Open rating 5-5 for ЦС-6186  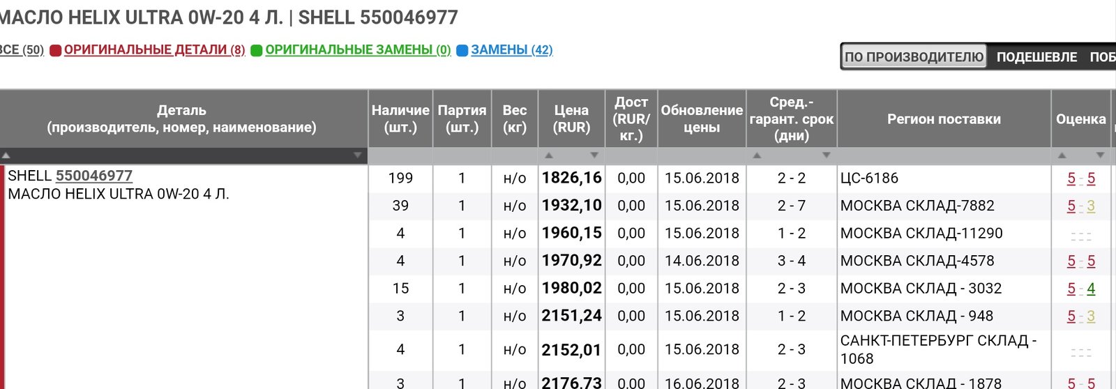(x=1081, y=178)
